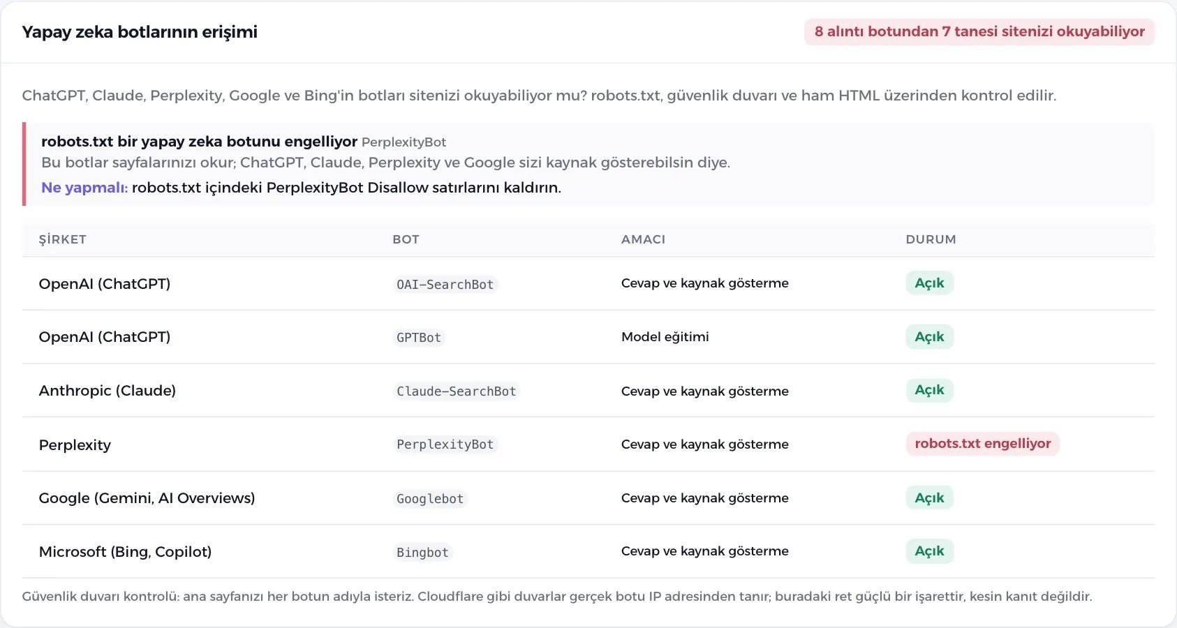Click the purpose text in the Claude-SearchBot row
The height and width of the screenshot is (628, 1177).
pyautogui.click(x=705, y=391)
